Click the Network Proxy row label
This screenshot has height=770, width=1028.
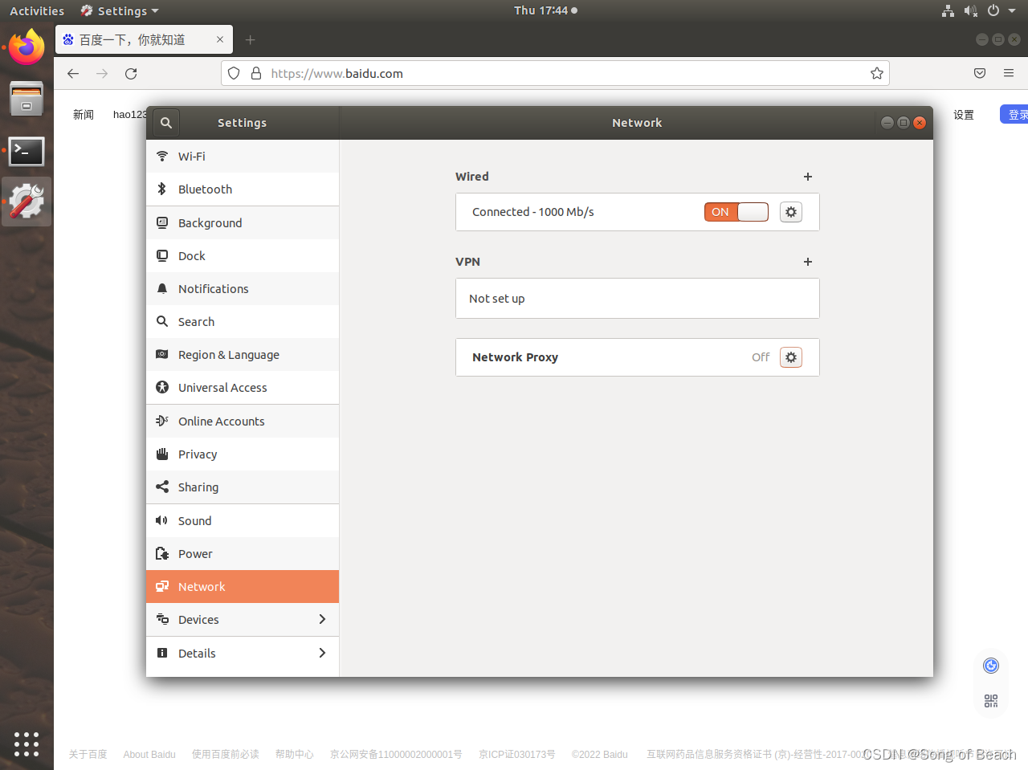click(x=515, y=357)
